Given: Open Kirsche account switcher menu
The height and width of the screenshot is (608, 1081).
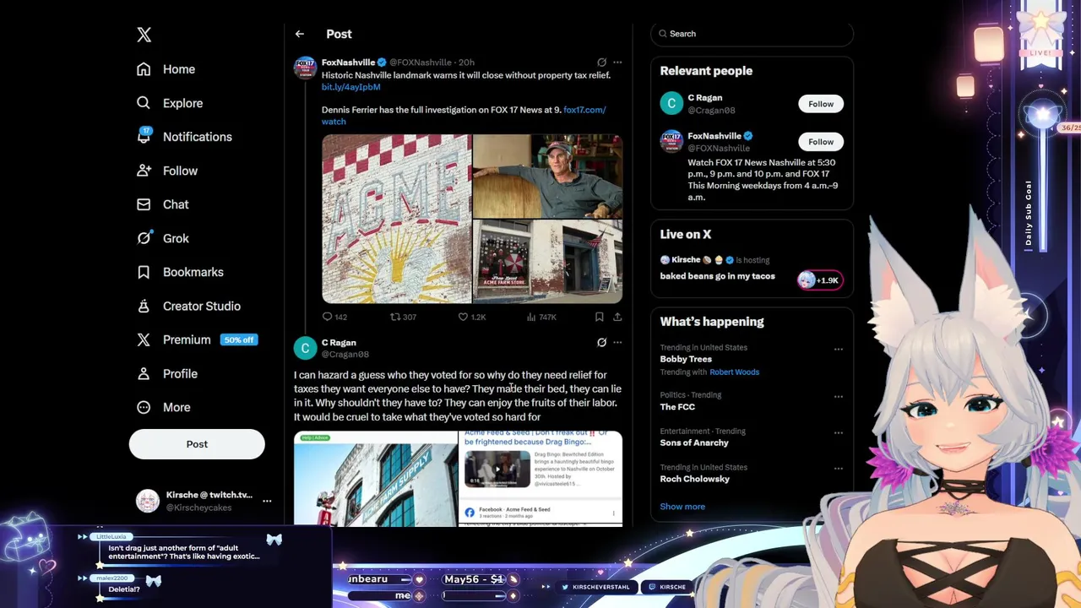Looking at the screenshot, I should [267, 501].
